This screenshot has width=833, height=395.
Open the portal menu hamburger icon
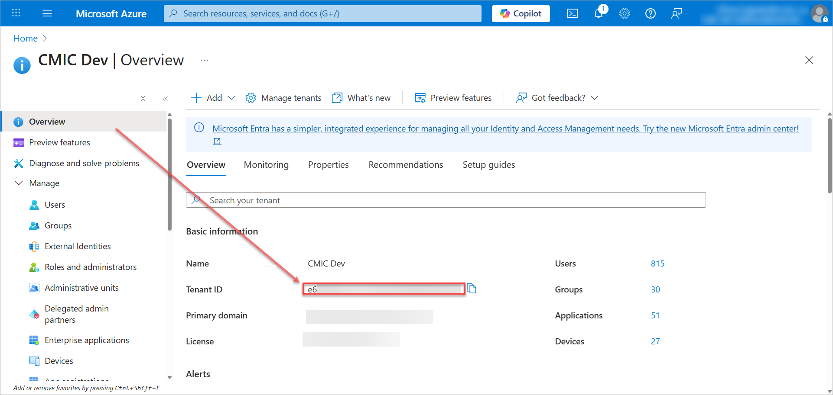pos(47,13)
